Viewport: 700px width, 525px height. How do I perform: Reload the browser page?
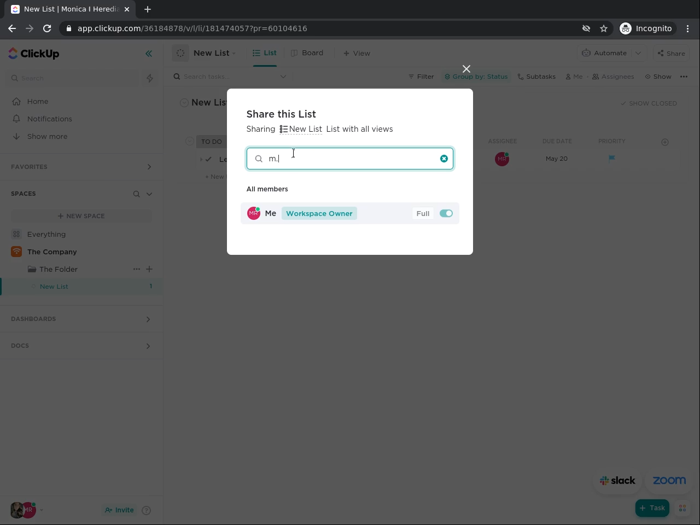coord(47,28)
